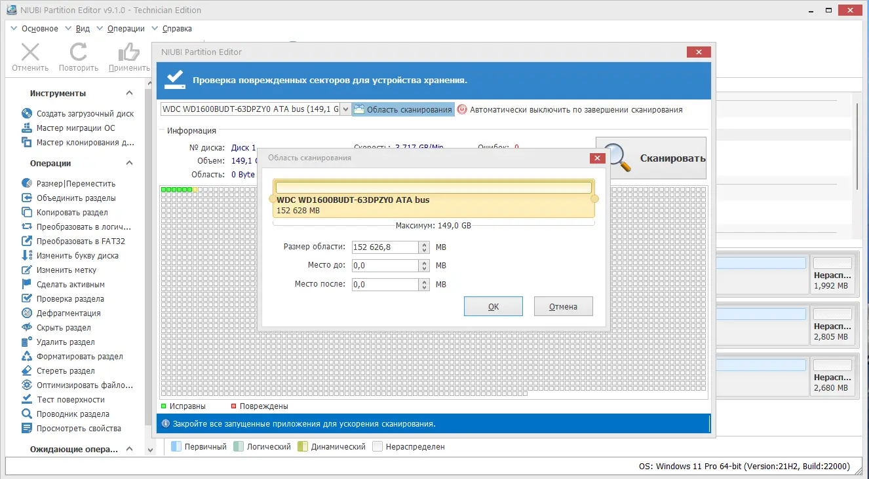Launch Мастер миграции ОС from its sidebar icon
This screenshot has height=479, width=869.
pyautogui.click(x=27, y=128)
